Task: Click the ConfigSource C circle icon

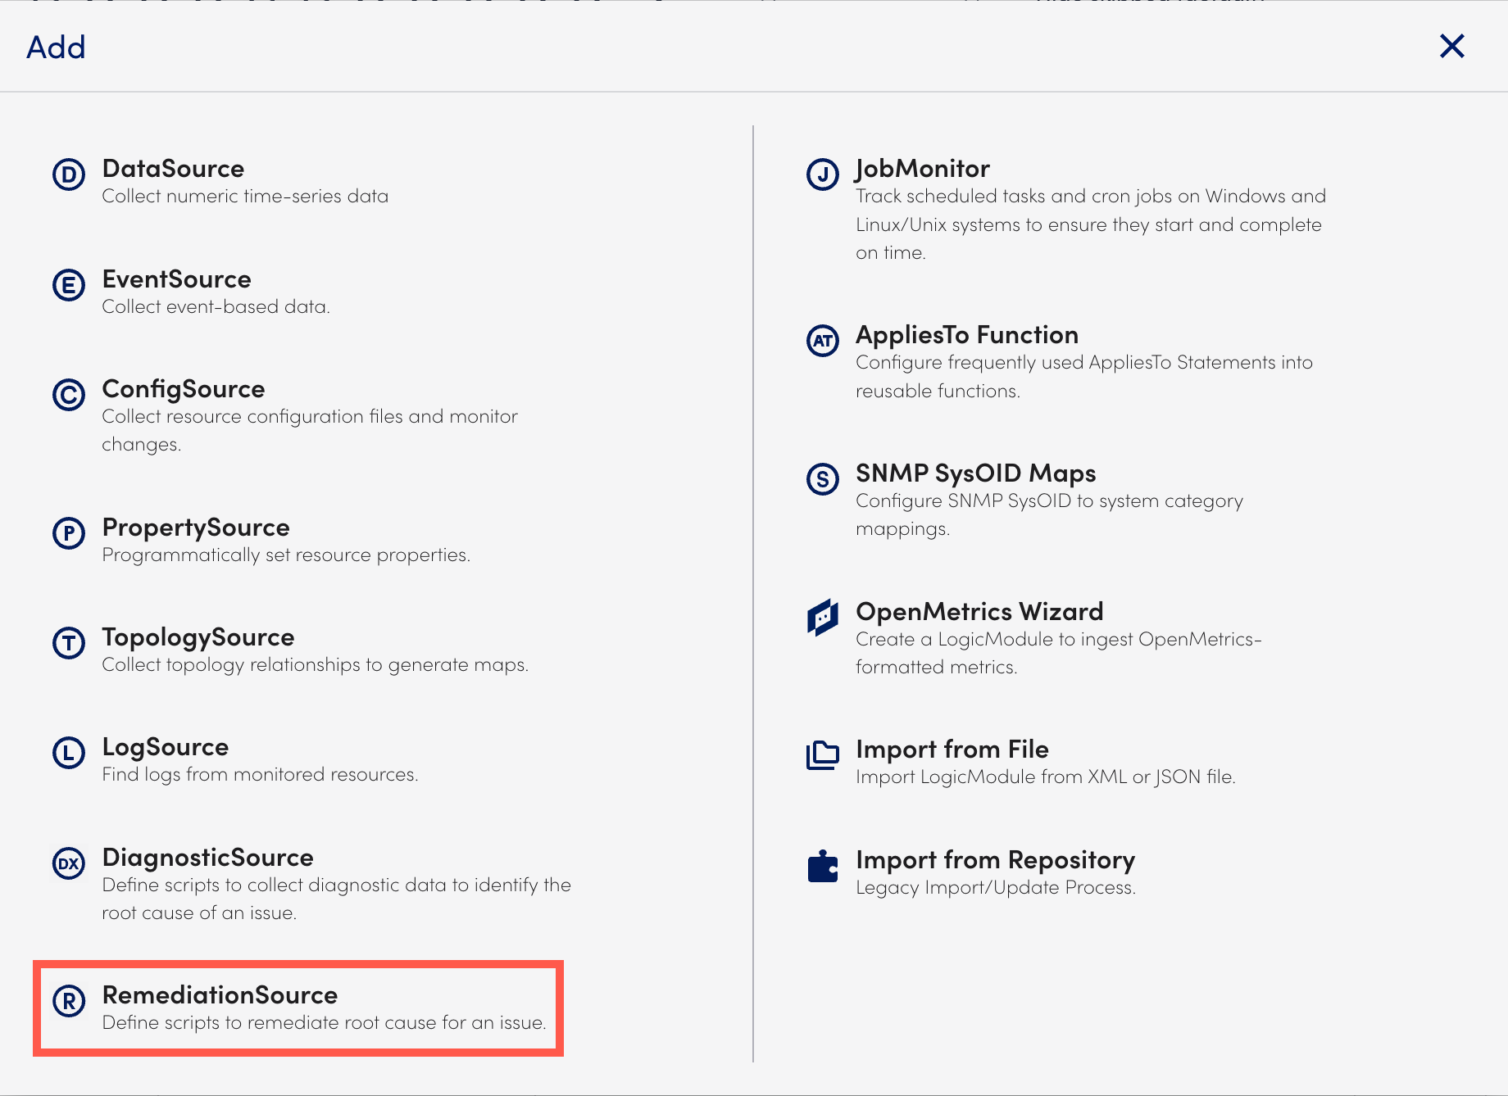Action: pyautogui.click(x=69, y=395)
